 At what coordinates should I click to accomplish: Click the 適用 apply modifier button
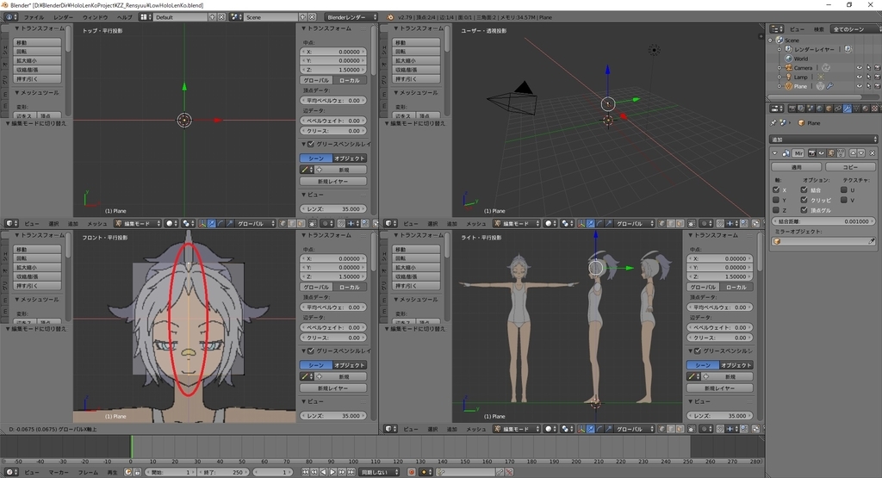click(797, 167)
